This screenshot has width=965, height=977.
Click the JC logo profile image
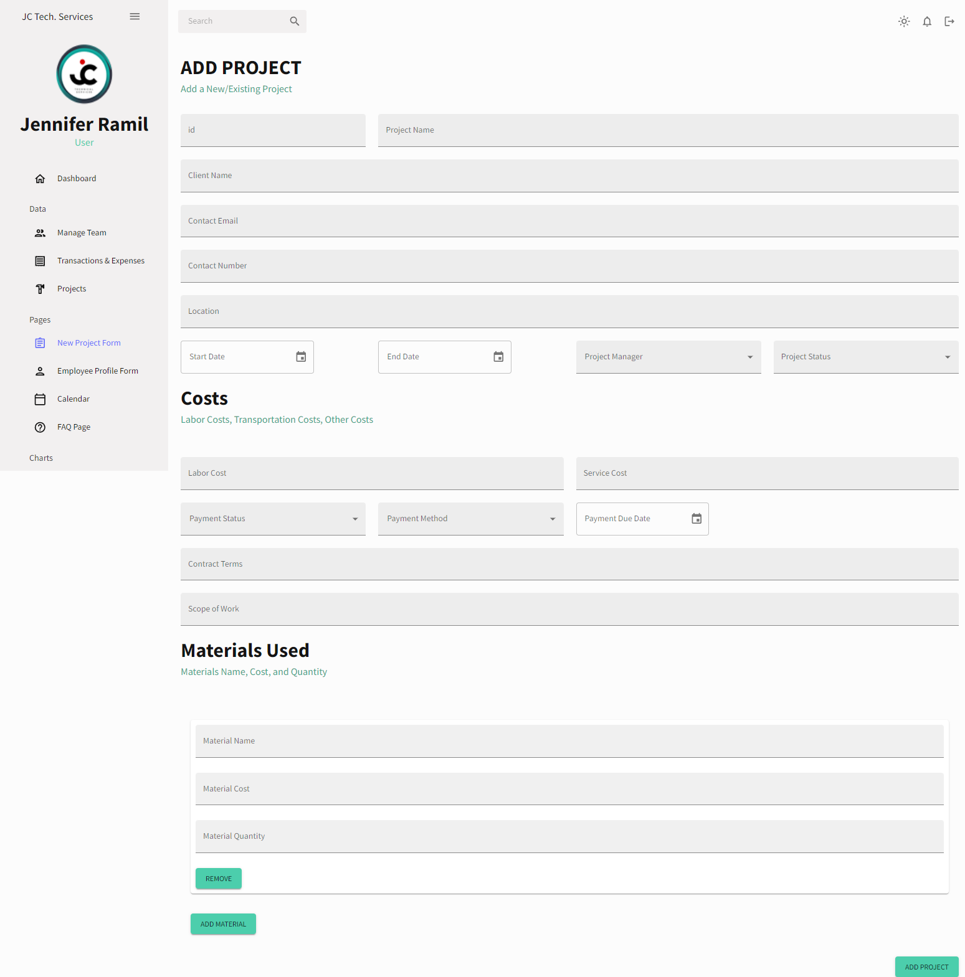tap(84, 74)
